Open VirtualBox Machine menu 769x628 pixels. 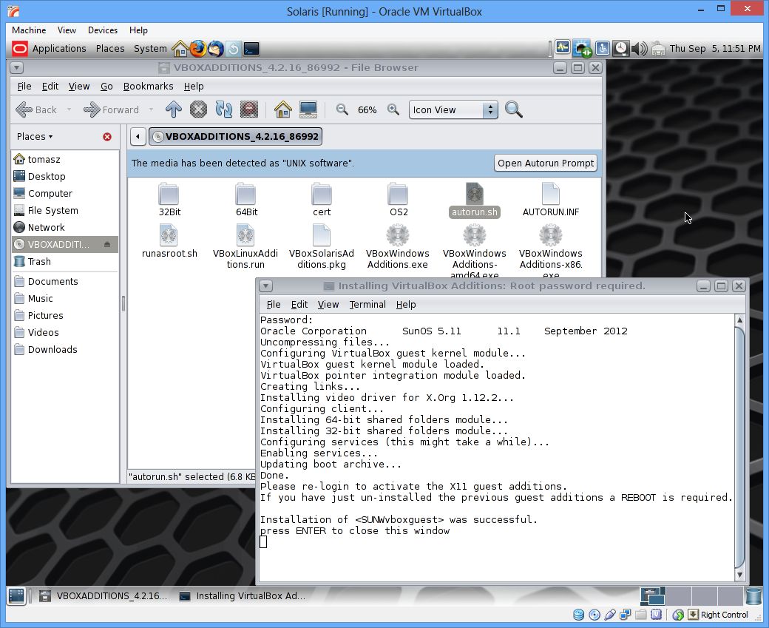click(x=29, y=30)
